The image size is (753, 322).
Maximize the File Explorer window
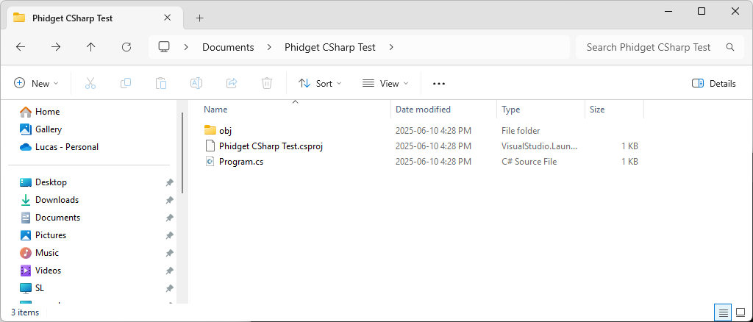pyautogui.click(x=701, y=11)
